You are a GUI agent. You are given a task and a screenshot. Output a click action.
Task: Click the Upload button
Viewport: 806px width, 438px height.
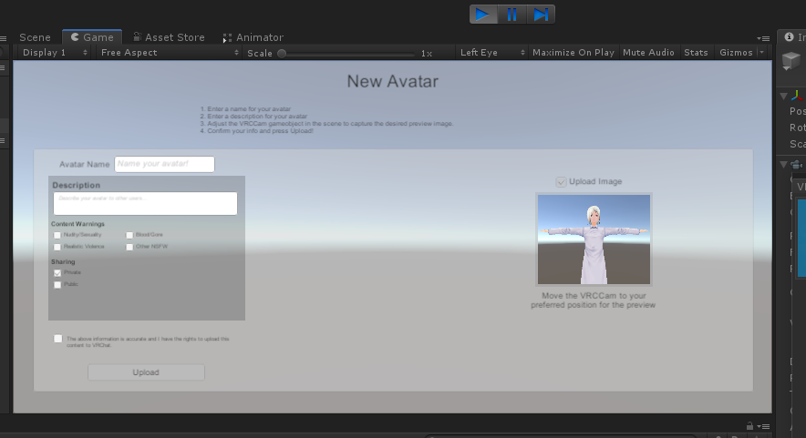pyautogui.click(x=146, y=372)
